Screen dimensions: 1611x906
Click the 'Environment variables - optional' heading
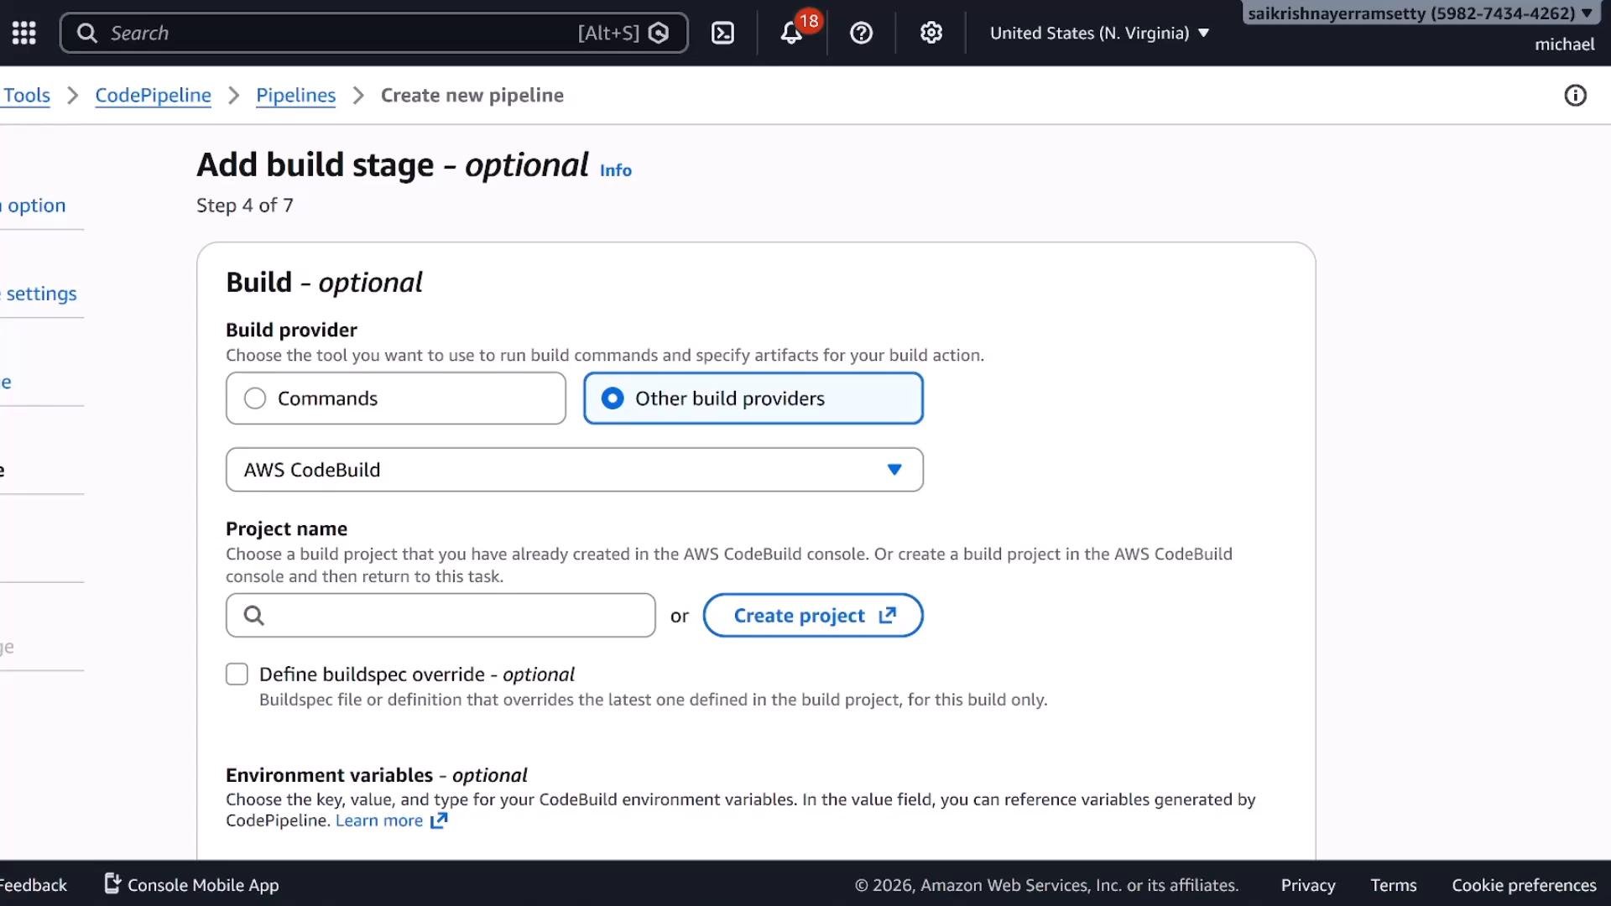[x=376, y=775]
